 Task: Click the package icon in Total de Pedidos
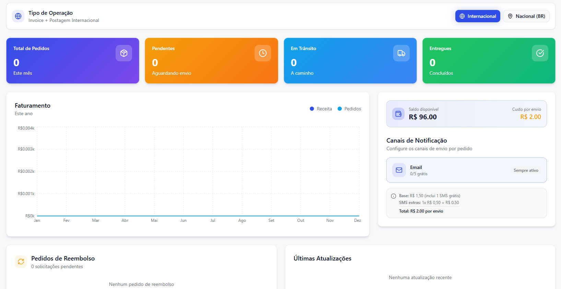tap(124, 53)
